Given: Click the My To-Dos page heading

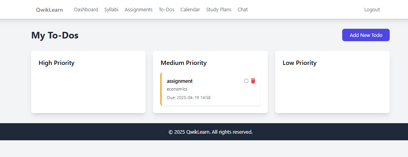Looking at the screenshot, I should (55, 35).
